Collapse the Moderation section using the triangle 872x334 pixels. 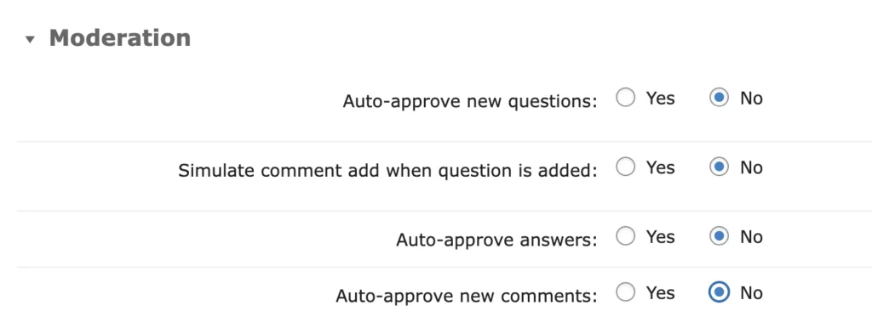[30, 40]
